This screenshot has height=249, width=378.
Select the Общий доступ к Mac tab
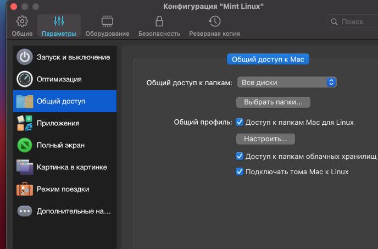(x=268, y=58)
